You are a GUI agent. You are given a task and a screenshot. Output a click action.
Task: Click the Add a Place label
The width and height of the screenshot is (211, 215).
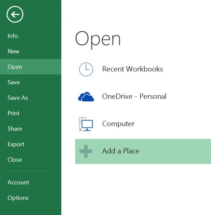[121, 151]
